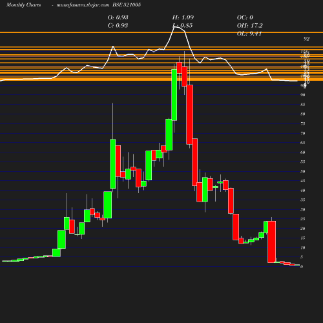Click the 70 price axis label
This screenshot has width=323, height=323.
pyautogui.click(x=303, y=133)
